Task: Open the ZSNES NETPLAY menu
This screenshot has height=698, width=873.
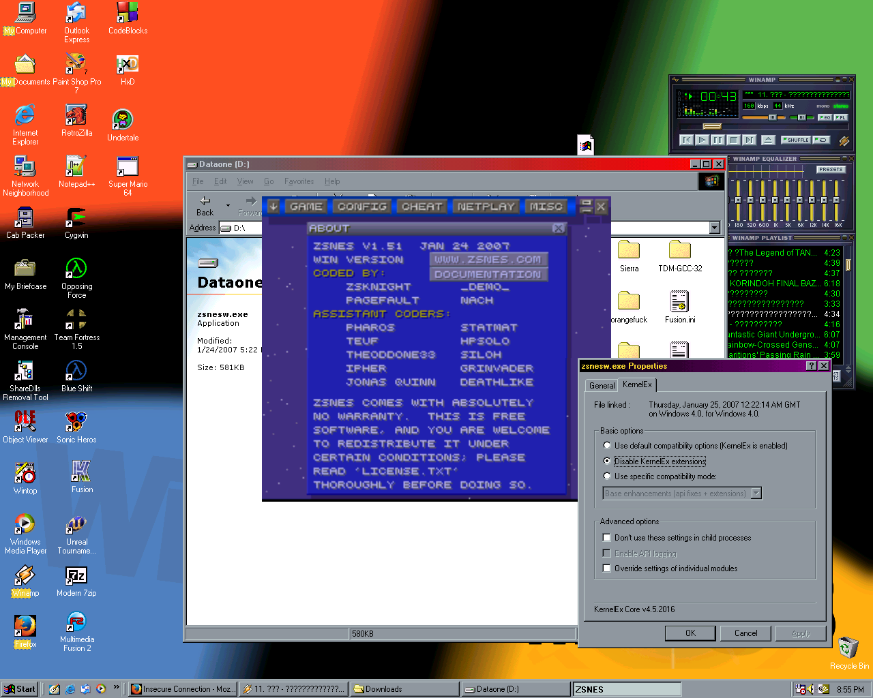Action: tap(486, 207)
